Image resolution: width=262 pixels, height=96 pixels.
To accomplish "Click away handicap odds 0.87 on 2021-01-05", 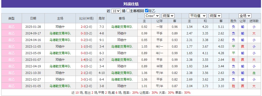I will click(175, 86).
